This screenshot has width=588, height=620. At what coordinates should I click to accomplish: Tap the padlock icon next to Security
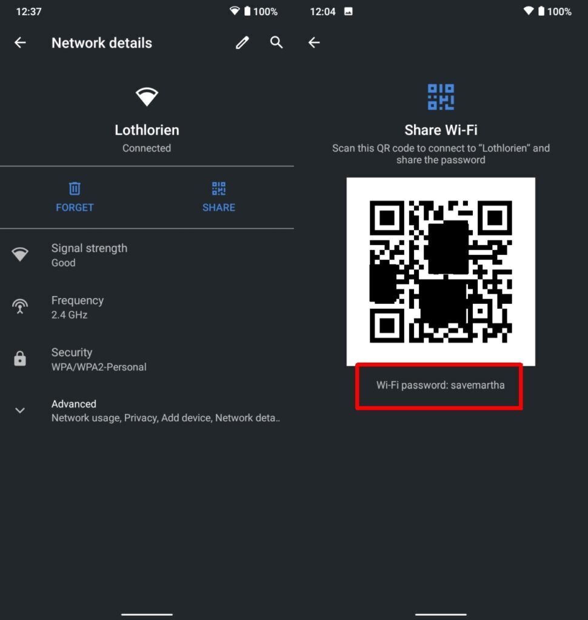click(20, 358)
